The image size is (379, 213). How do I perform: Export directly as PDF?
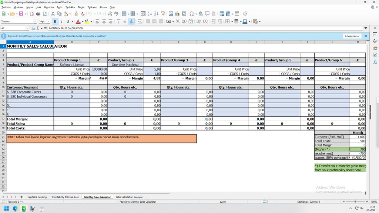click(32, 14)
